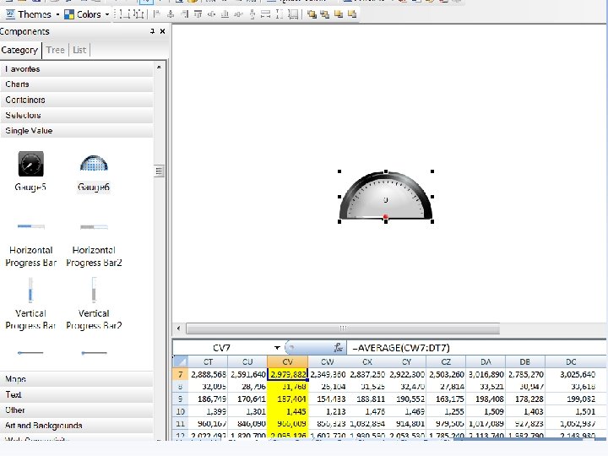Click the Name Box showing CV7

tap(222, 348)
